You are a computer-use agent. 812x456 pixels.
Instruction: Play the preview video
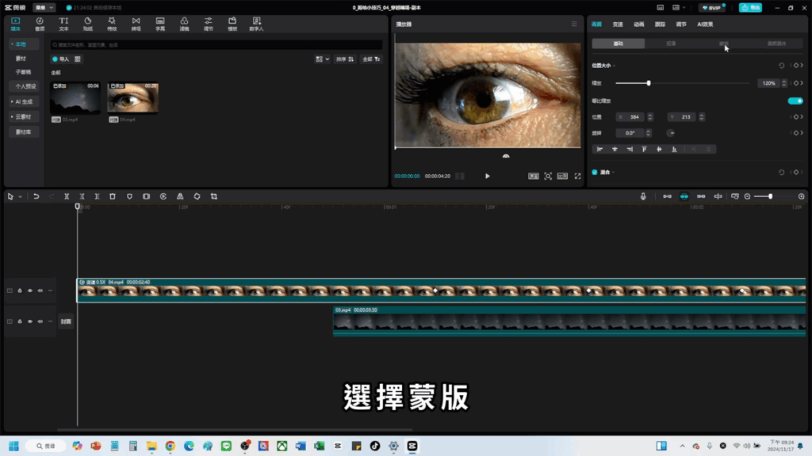tap(488, 177)
